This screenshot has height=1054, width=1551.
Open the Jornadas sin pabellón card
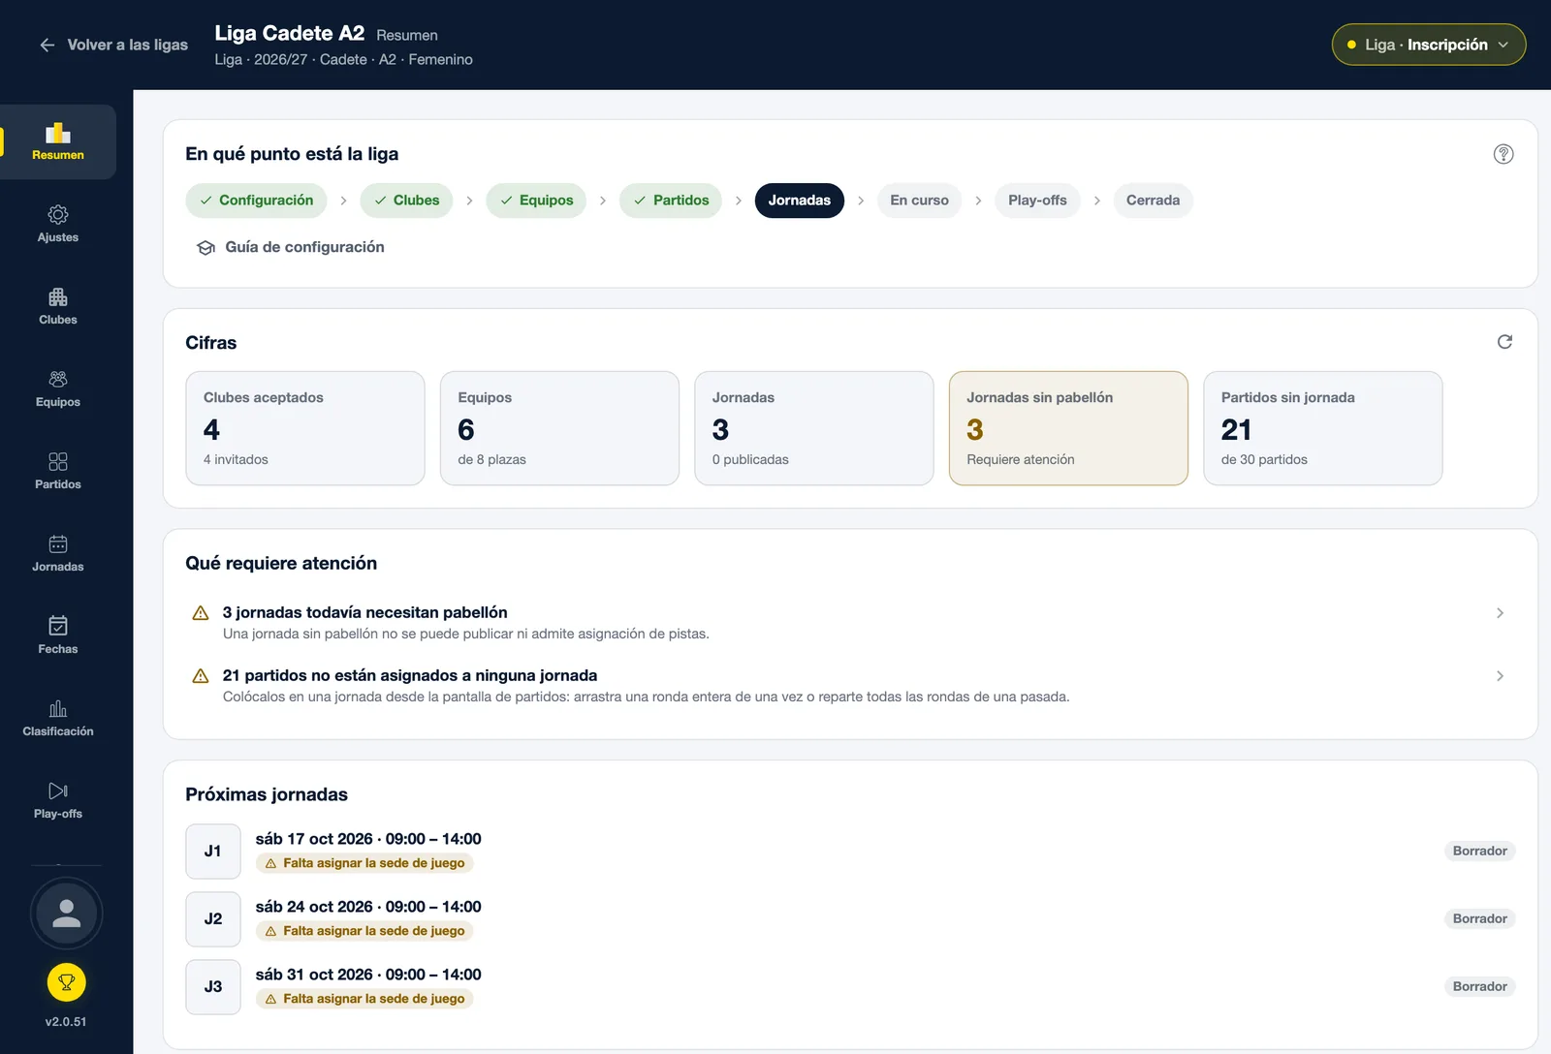click(x=1068, y=428)
